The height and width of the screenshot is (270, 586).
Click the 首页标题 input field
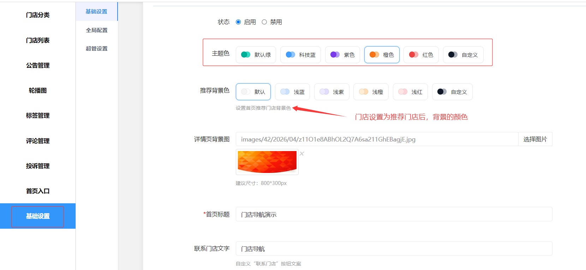tap(394, 214)
